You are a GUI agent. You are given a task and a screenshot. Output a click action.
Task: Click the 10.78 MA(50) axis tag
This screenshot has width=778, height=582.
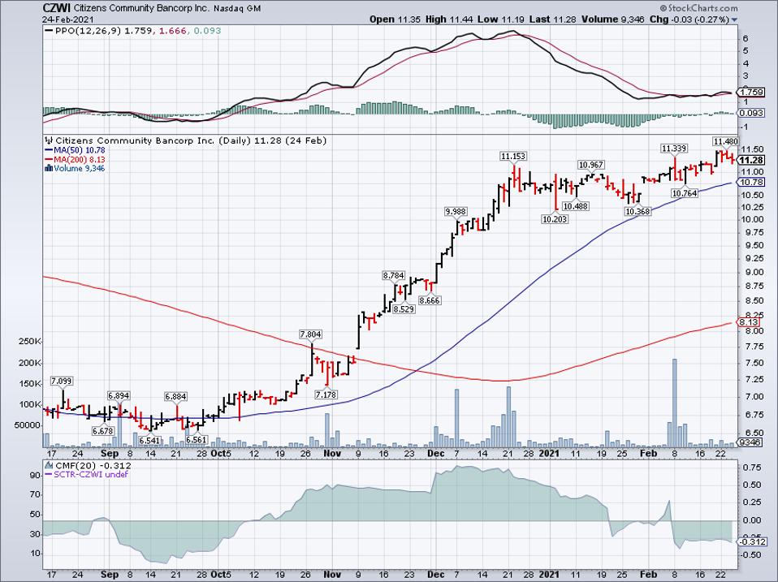click(x=750, y=183)
